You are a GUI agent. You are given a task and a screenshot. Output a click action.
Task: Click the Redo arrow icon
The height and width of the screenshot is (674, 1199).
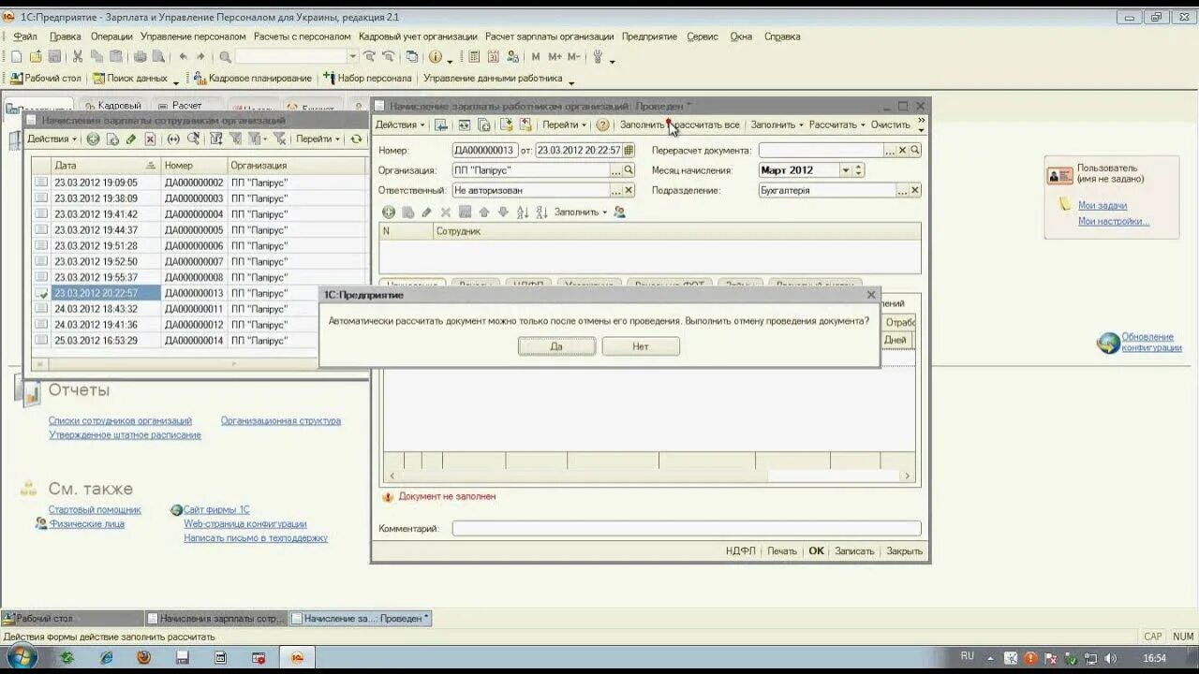201,57
